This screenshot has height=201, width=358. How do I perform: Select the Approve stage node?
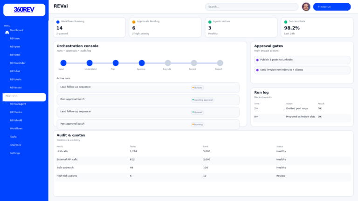click(x=142, y=63)
